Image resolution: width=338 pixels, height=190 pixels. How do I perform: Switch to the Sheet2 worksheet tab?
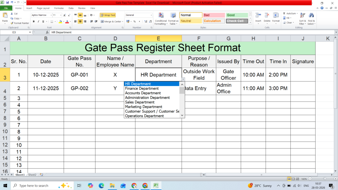coord(32,175)
